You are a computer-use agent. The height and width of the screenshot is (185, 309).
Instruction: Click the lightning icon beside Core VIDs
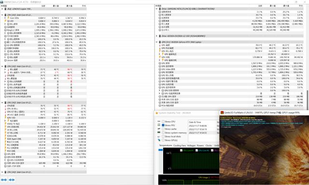pos(8,18)
